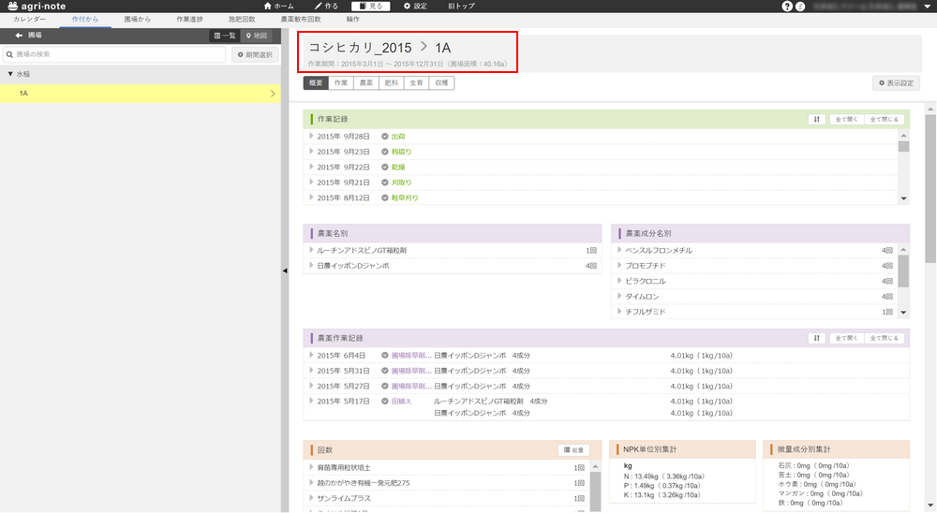
Task: Toggle 回数 panel to 総量 view
Action: 574,450
